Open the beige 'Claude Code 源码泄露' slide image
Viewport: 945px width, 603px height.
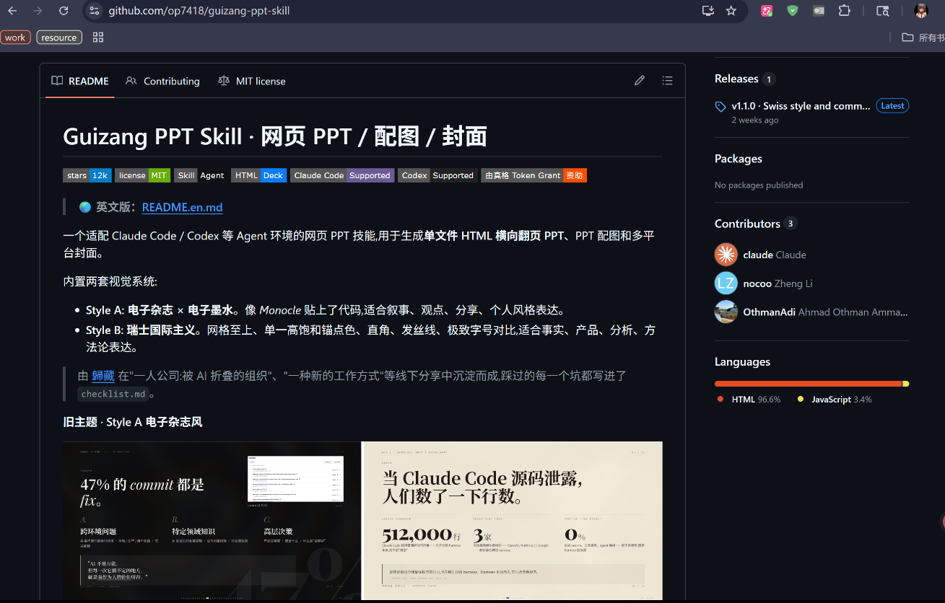pos(512,521)
